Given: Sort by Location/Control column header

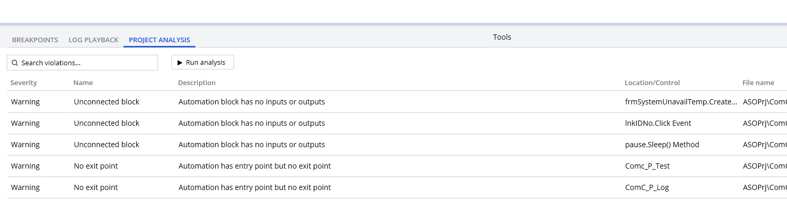Looking at the screenshot, I should [652, 82].
